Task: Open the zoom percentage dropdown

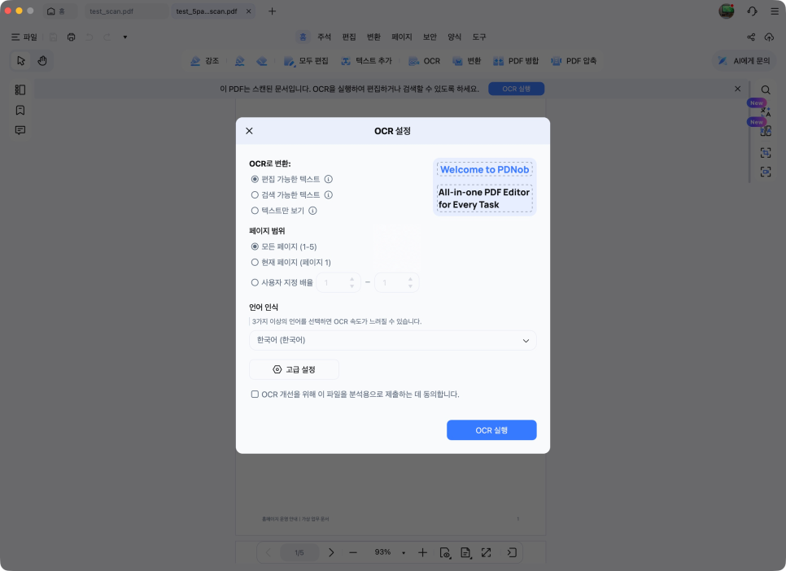Action: [x=404, y=552]
